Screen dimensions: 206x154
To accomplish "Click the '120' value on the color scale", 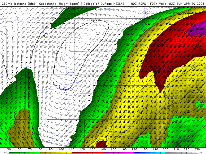I will pos(82,149).
